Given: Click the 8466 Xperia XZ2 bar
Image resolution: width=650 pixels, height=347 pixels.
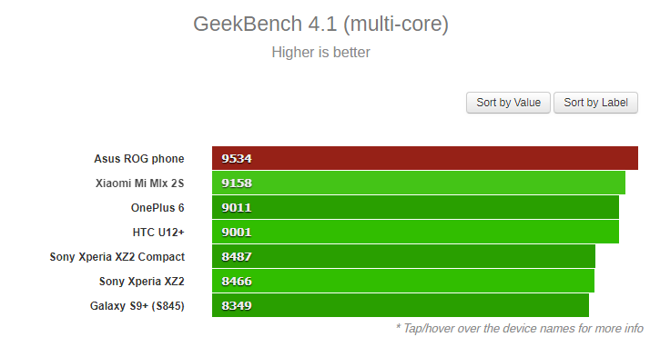Looking at the screenshot, I should (x=403, y=281).
